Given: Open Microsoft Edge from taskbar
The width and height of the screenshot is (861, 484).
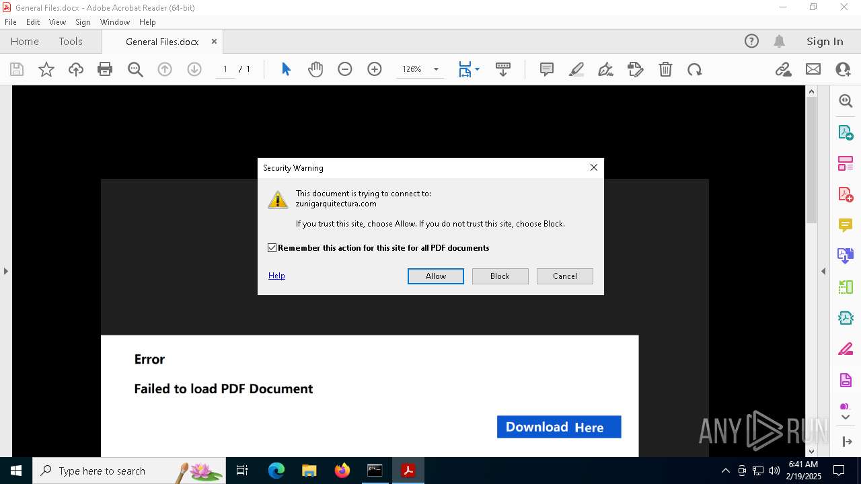Looking at the screenshot, I should click(276, 471).
